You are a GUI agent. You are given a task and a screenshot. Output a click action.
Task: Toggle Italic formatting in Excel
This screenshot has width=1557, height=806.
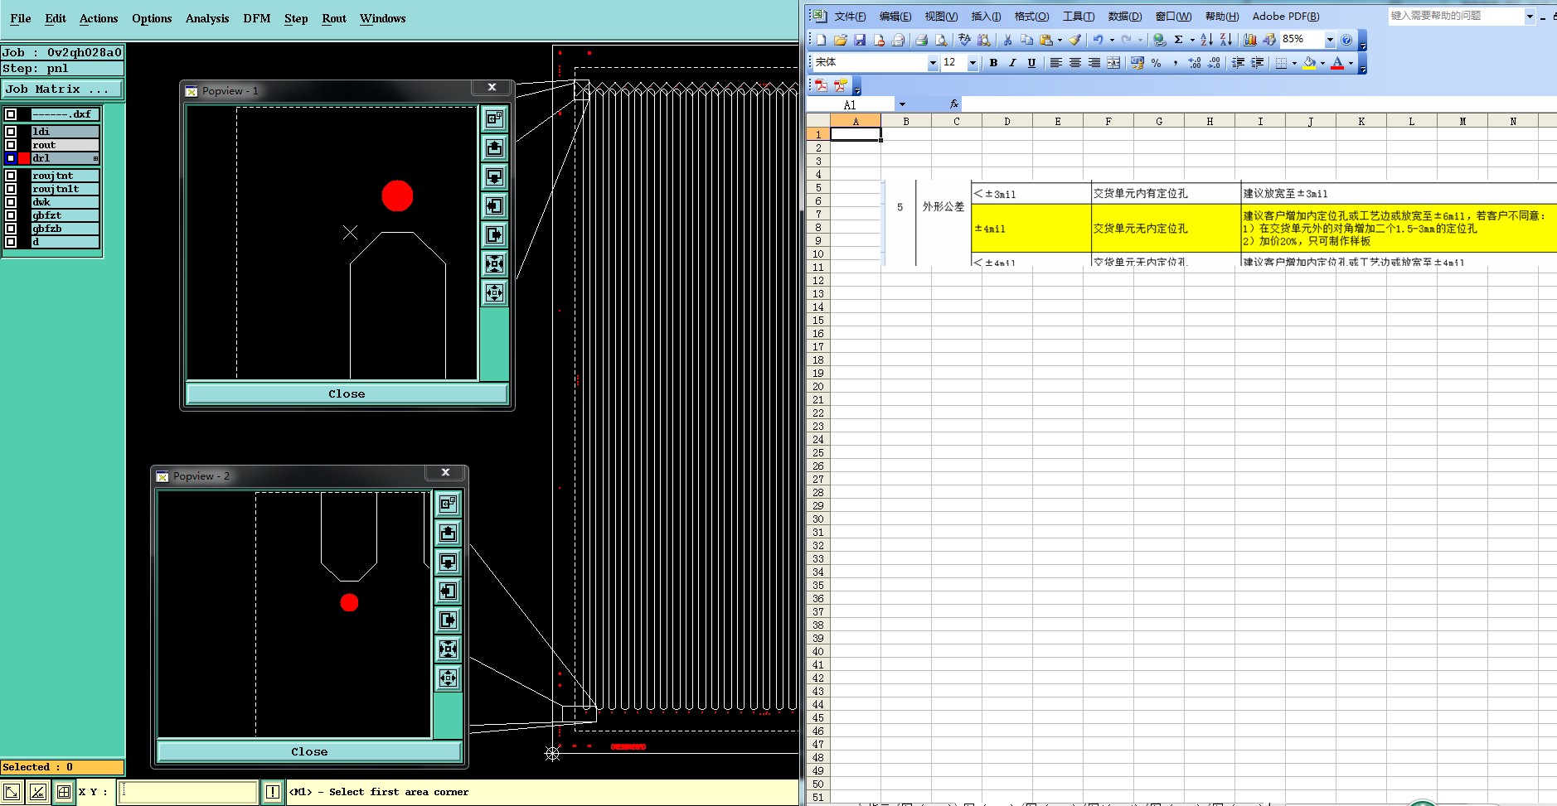pyautogui.click(x=1012, y=63)
